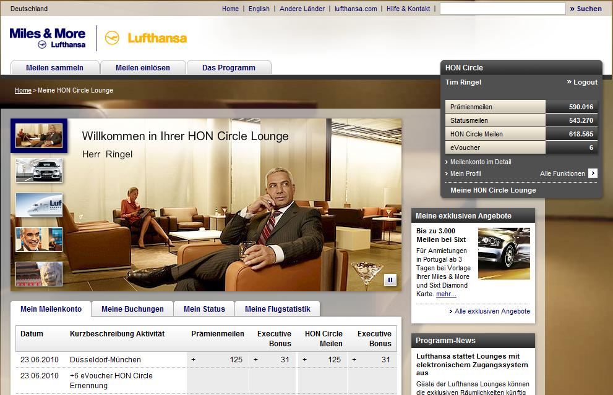613x395 pixels.
Task: Open Andere Länder link
Action: pos(302,9)
